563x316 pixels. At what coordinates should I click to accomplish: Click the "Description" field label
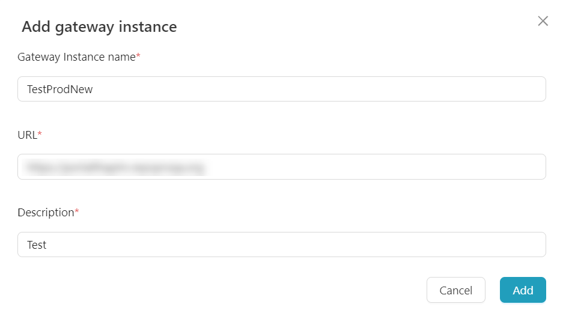coord(45,213)
